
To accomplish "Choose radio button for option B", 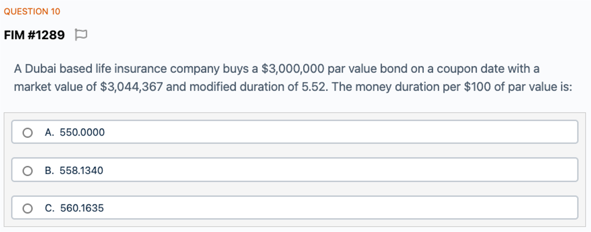I will click(27, 171).
